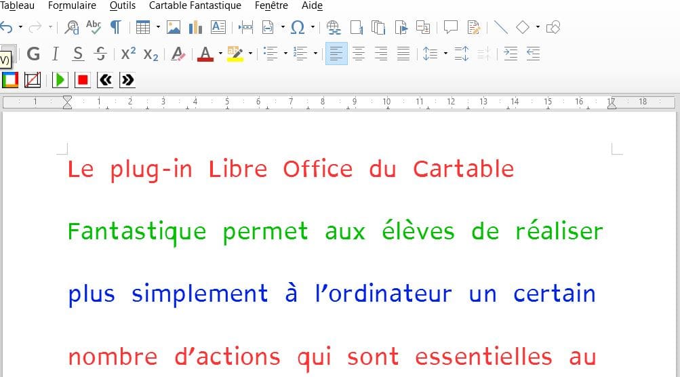Click the double left chevron icon

coord(105,80)
